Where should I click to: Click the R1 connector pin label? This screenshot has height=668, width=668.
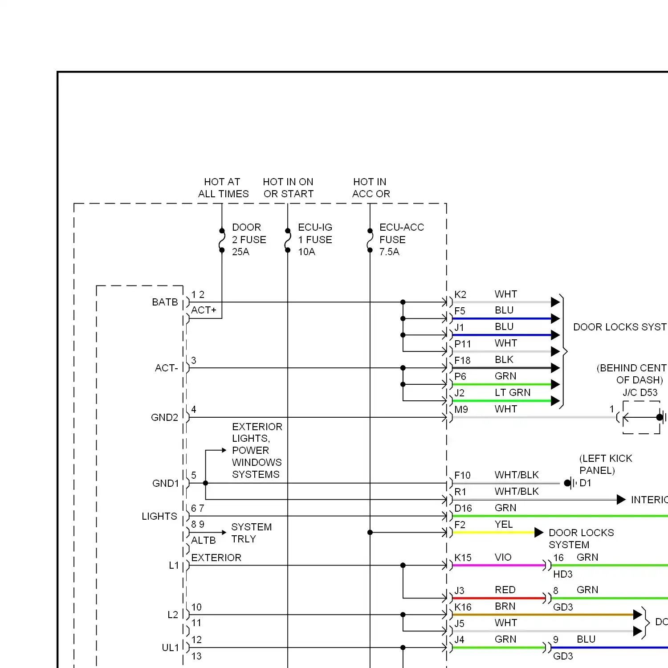tap(460, 492)
